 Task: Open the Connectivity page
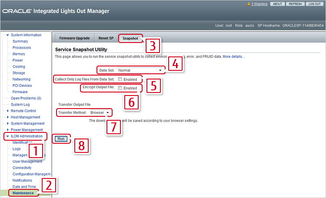22,168
